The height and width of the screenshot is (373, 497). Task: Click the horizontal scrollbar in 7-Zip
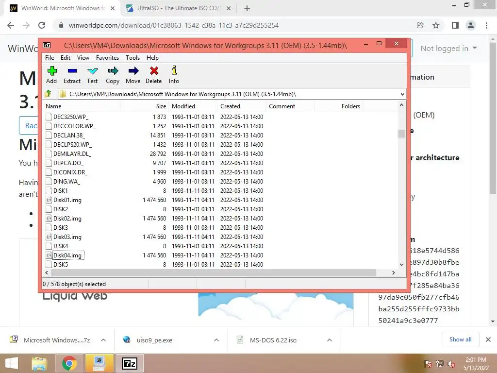tap(214, 273)
